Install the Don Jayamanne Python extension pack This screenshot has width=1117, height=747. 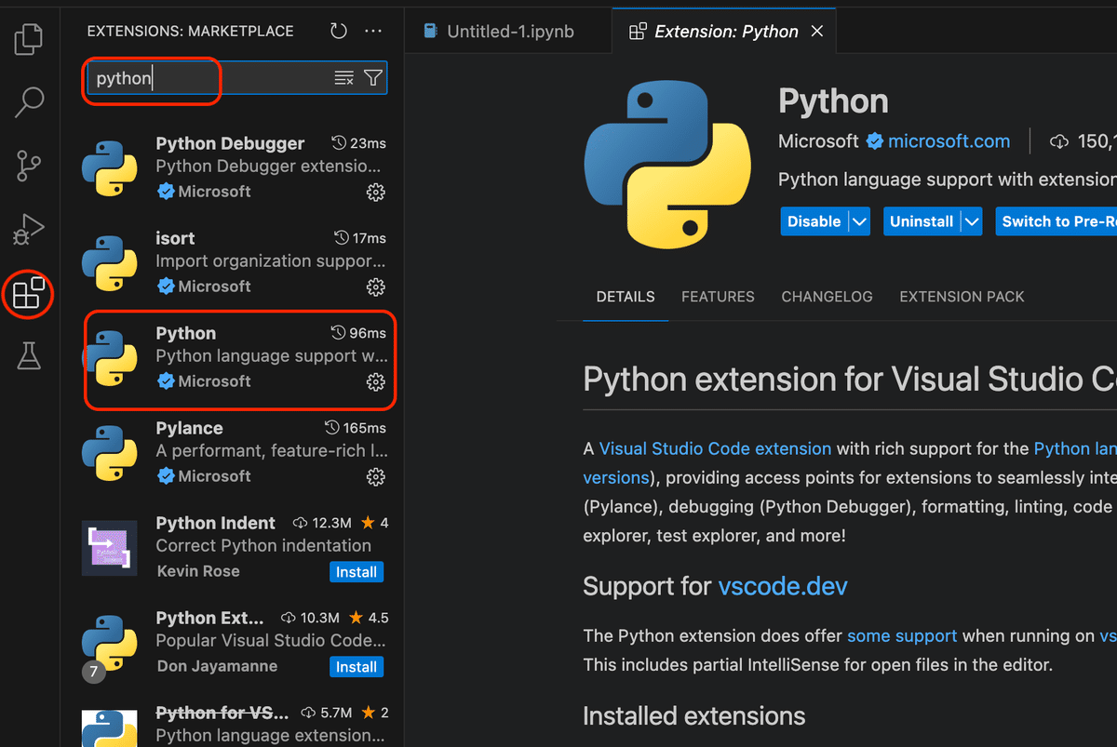pos(357,667)
